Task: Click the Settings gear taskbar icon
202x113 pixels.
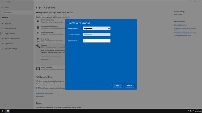Action: click(x=8, y=111)
